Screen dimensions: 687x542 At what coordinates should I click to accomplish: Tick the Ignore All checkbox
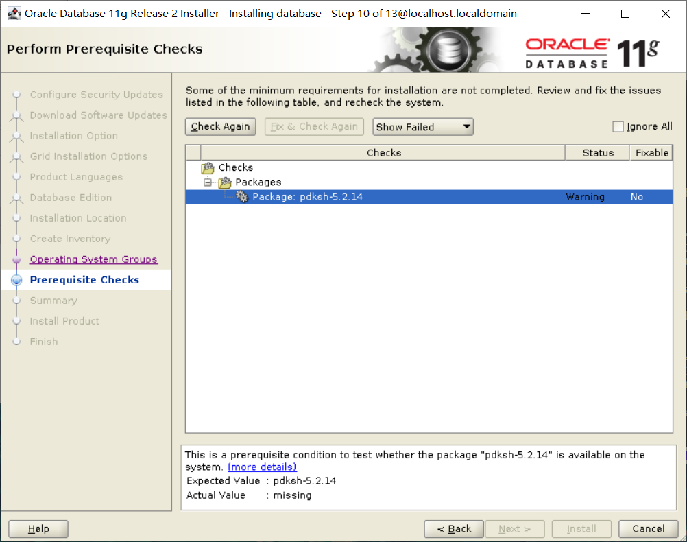(x=618, y=127)
